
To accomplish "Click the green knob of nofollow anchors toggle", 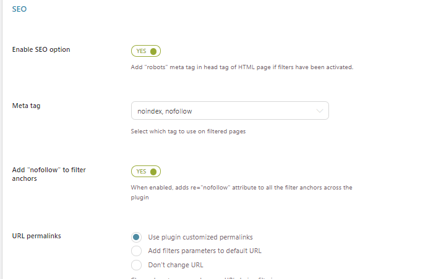I will 153,172.
